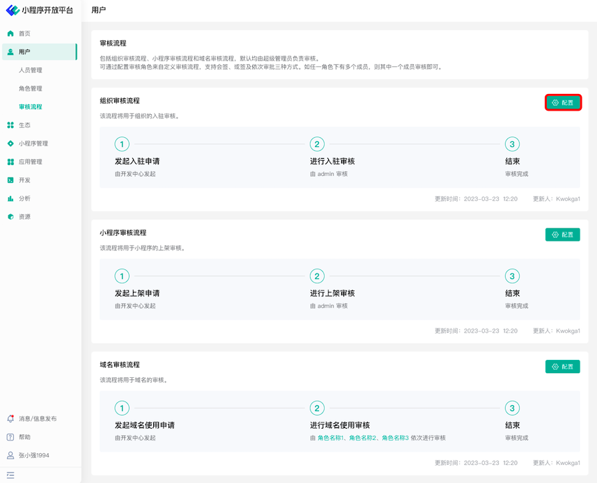Configure the 组织审核流程 with 配置 button
Image resolution: width=597 pixels, height=483 pixels.
click(x=562, y=102)
